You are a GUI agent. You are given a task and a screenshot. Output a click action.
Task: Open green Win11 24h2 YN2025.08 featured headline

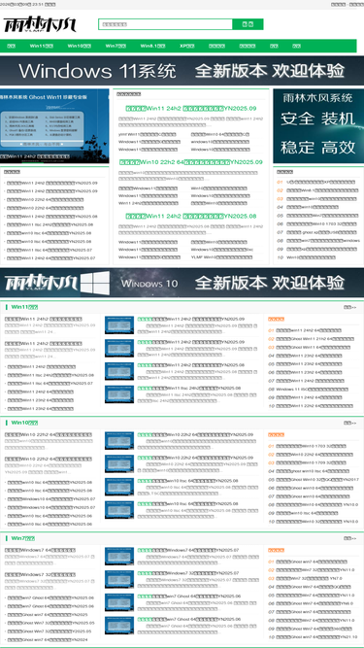click(x=190, y=216)
